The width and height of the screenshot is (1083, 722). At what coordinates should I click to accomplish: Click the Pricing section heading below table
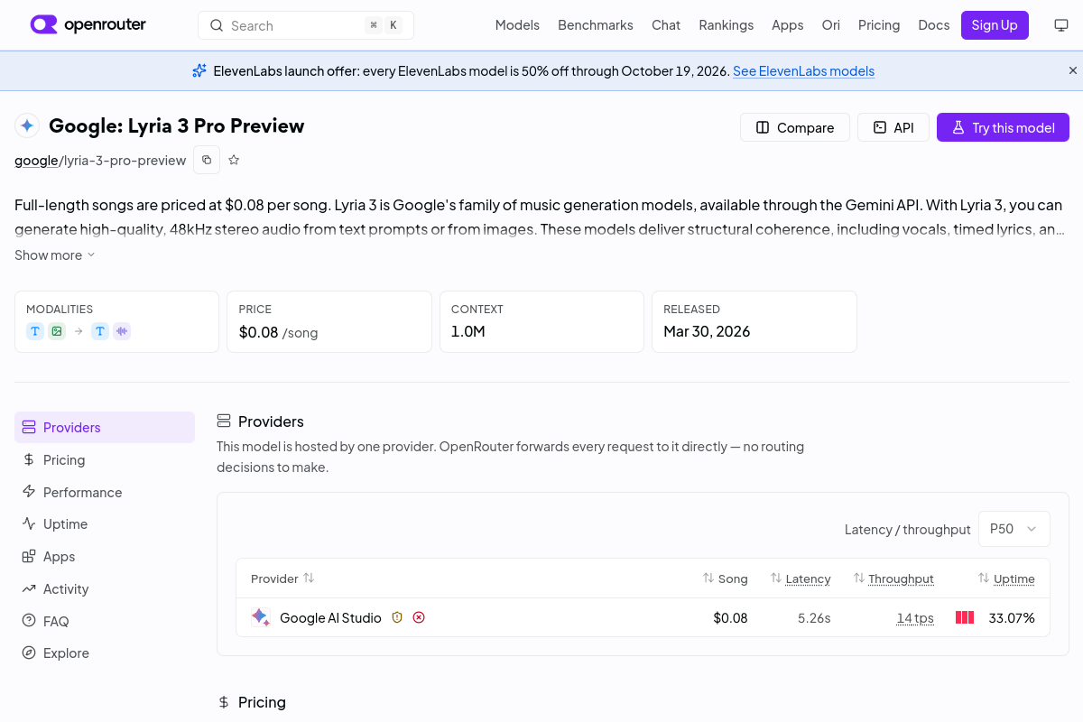pyautogui.click(x=262, y=702)
